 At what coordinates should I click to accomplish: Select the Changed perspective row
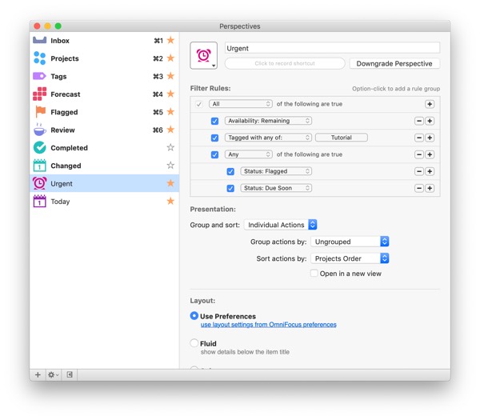point(104,166)
